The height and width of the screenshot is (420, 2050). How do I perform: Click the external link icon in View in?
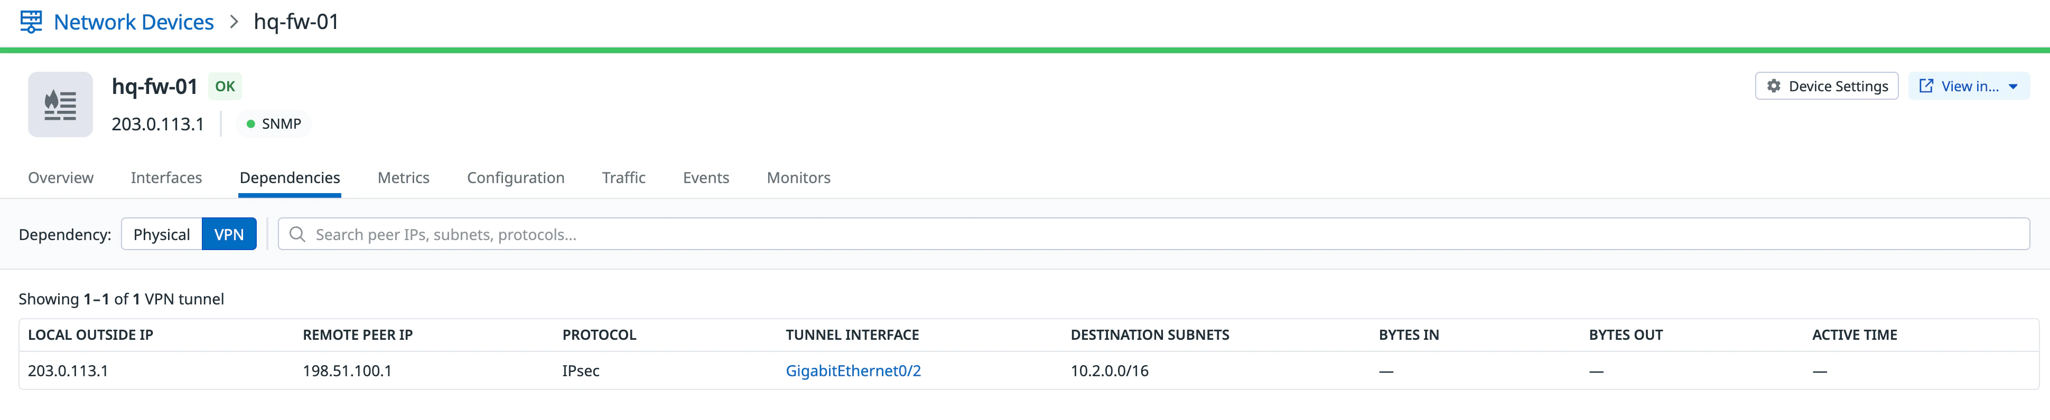[1926, 86]
